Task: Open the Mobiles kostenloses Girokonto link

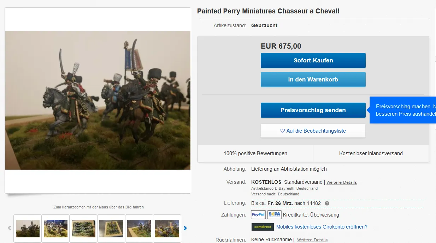Action: click(322, 227)
